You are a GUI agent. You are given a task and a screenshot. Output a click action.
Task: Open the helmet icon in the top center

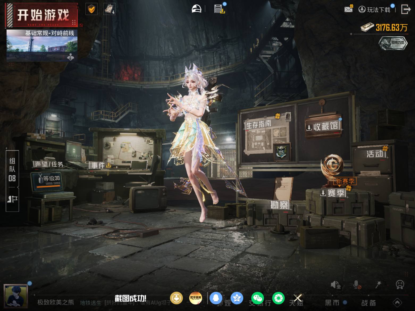pos(196,9)
